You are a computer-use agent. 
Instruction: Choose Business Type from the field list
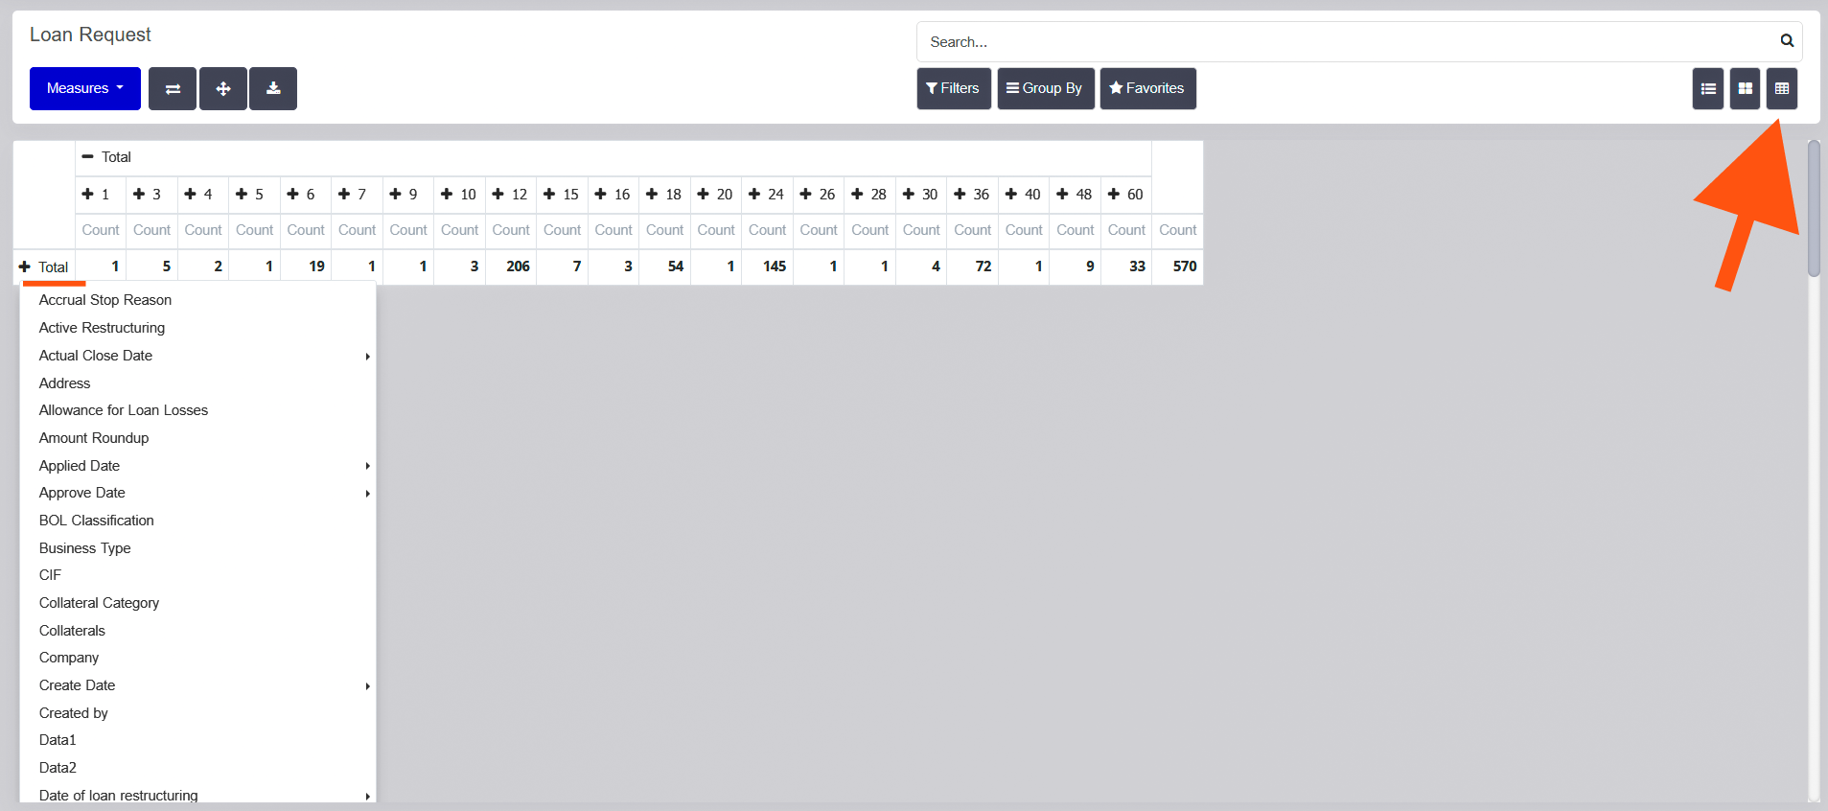click(x=85, y=548)
